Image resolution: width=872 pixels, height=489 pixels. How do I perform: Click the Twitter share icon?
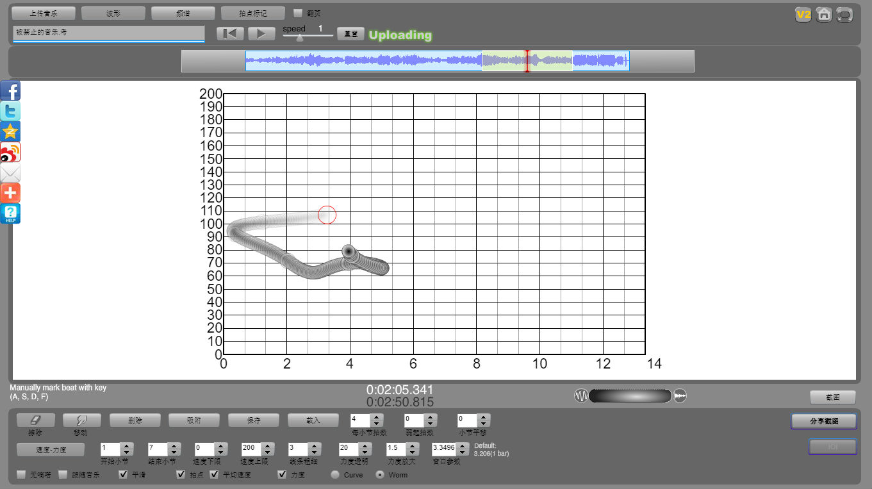click(x=10, y=112)
